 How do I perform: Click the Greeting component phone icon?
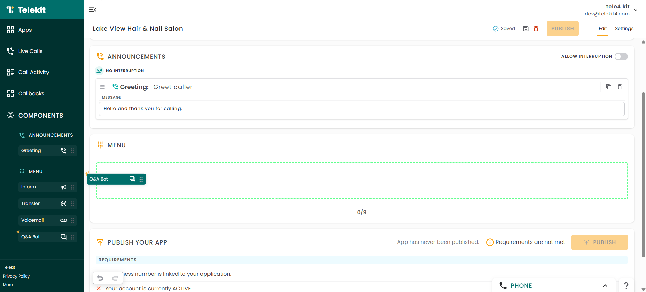[64, 151]
